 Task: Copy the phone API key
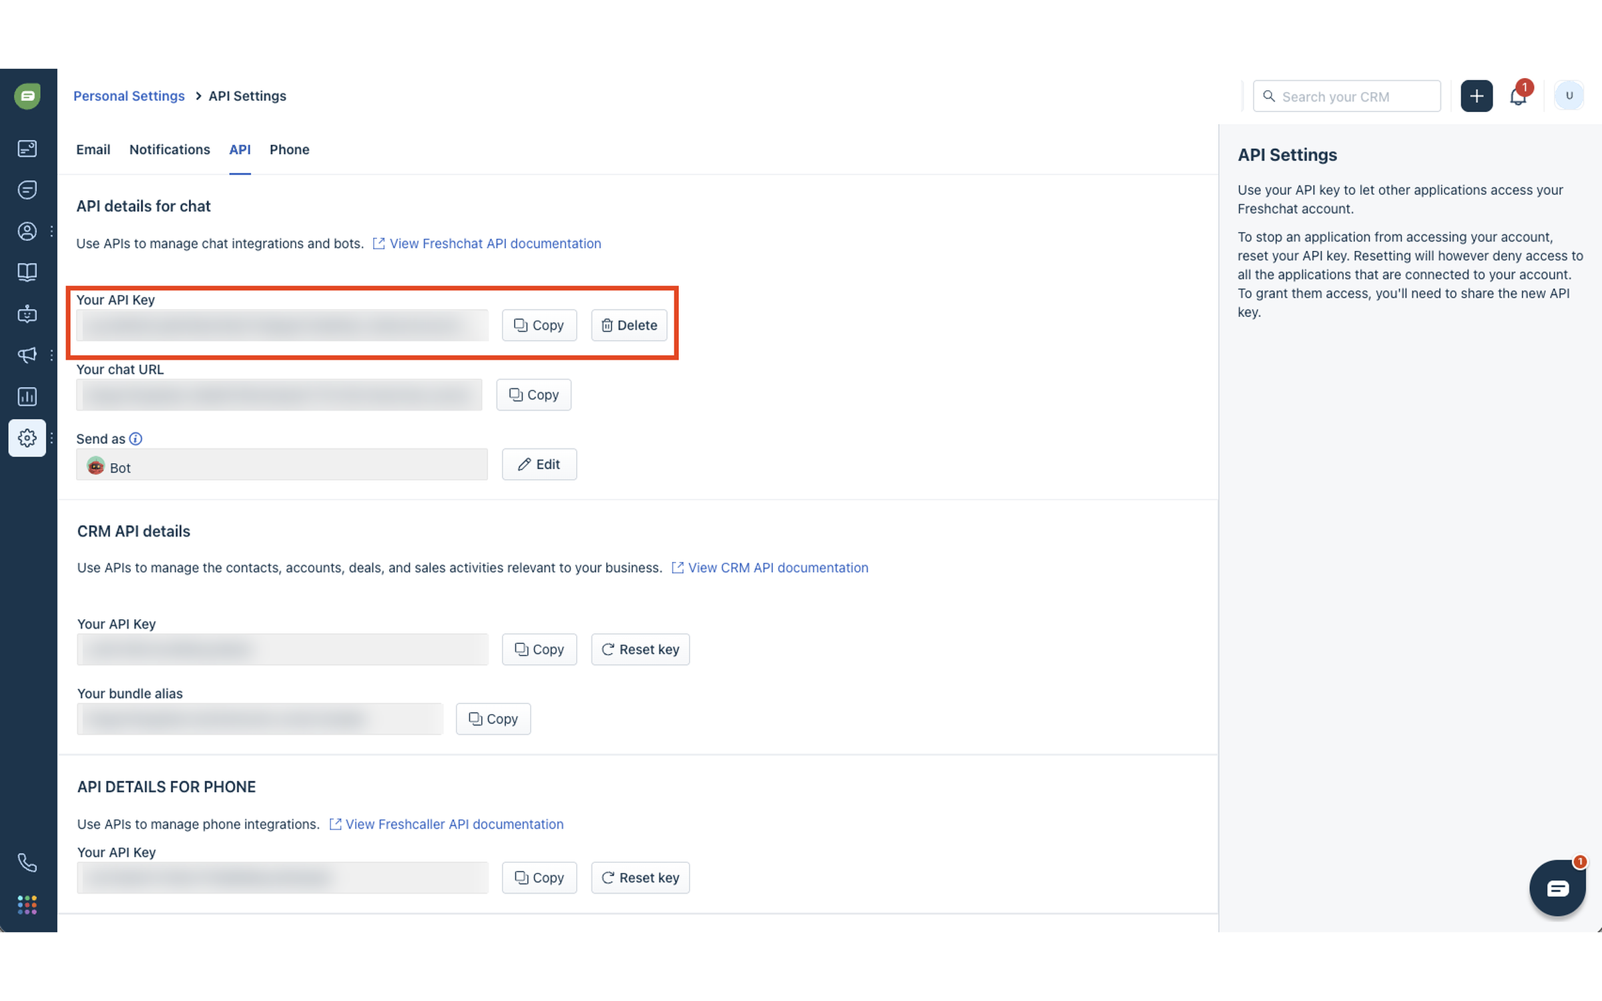539,878
